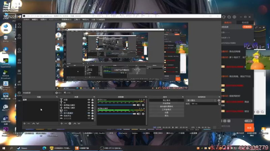Move source down with down-chevron in Sources panel

pyautogui.click(x=79, y=123)
